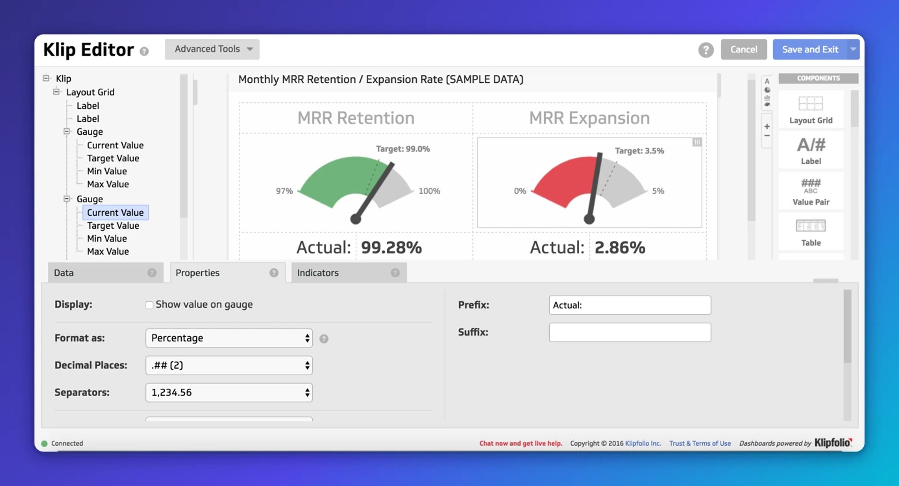Click the help icon next to Klip Editor title
899x486 pixels.
pyautogui.click(x=144, y=51)
